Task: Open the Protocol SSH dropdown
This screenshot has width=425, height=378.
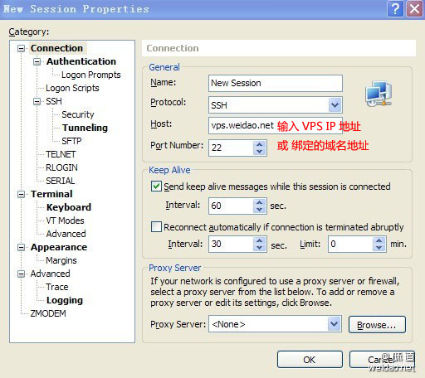Action: [335, 105]
